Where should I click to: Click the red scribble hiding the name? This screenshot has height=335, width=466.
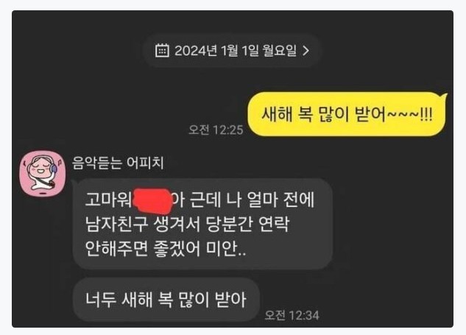point(152,201)
